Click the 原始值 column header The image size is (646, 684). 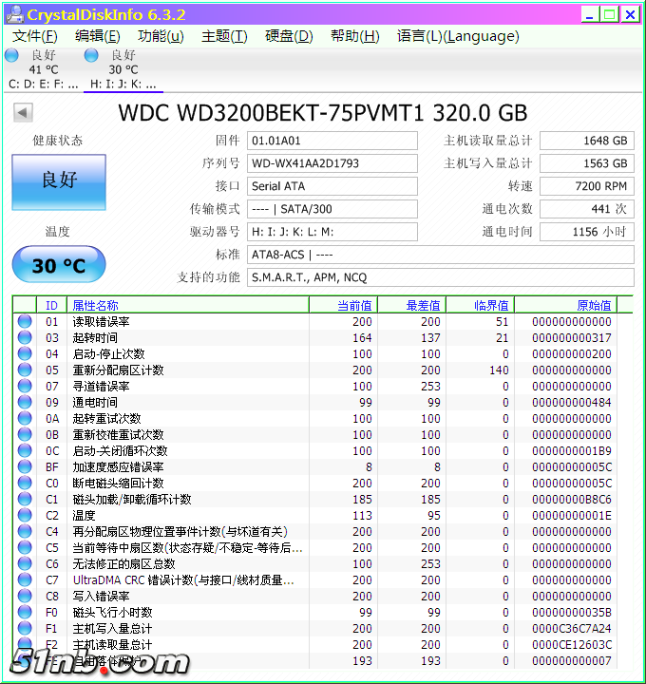point(594,305)
